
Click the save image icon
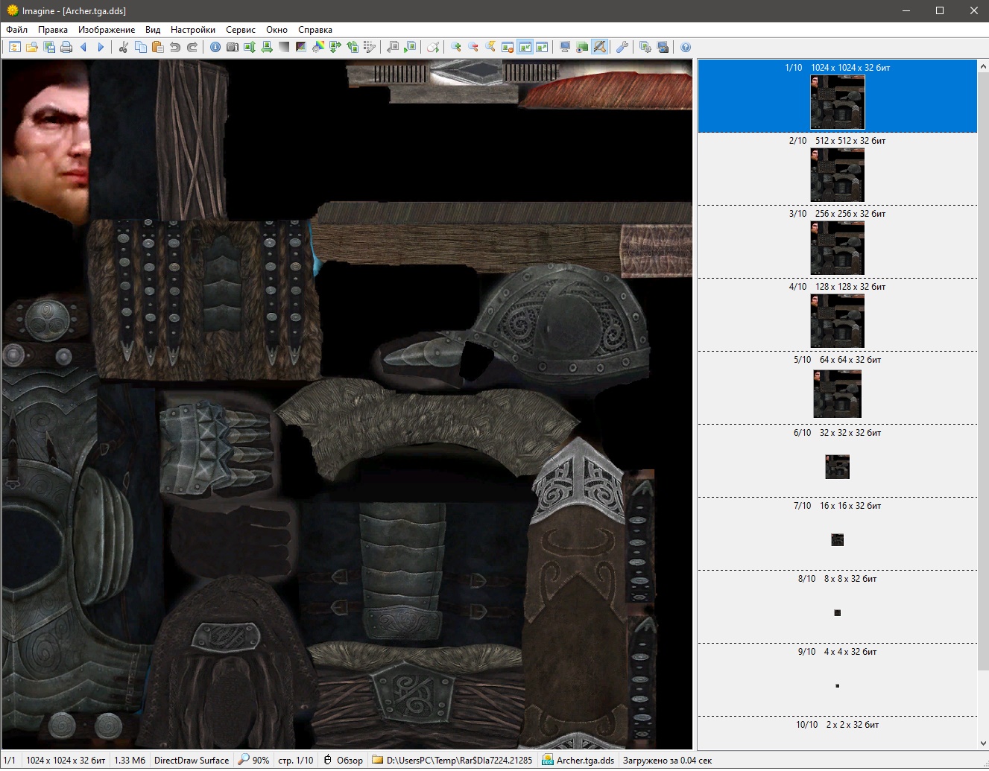tap(49, 47)
